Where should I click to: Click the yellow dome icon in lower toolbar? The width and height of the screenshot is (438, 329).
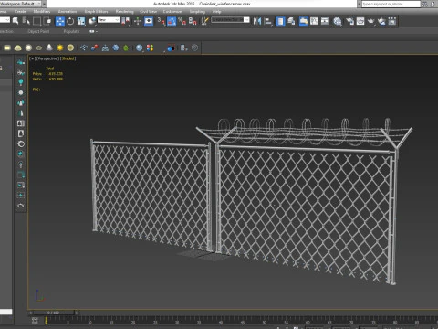(x=17, y=48)
